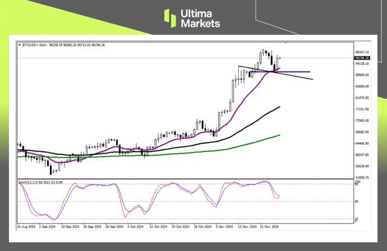387x251 pixels.
Task: Click the stochastic 50 level label
Action: [356, 201]
